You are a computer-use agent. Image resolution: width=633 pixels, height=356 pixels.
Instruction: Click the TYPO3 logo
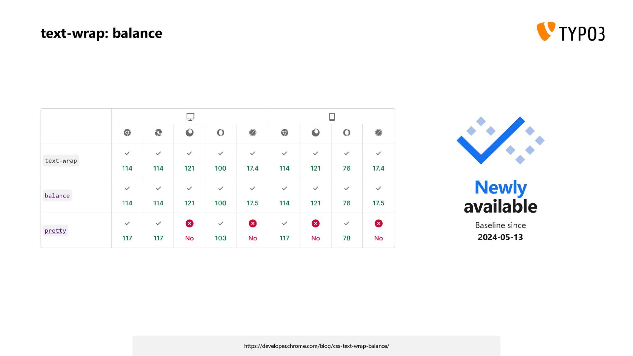coord(571,32)
